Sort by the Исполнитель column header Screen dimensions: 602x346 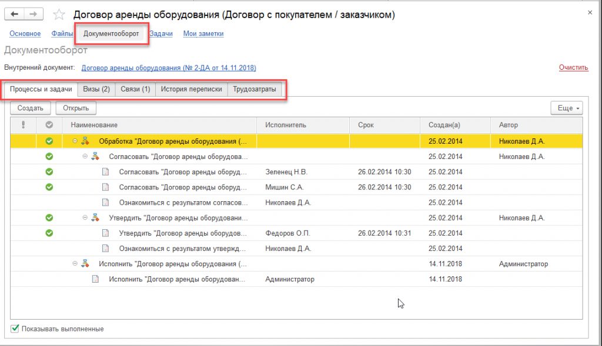click(x=303, y=125)
